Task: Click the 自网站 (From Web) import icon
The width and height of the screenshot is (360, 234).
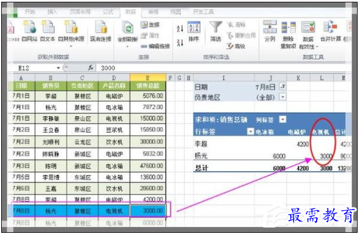Action: [30, 31]
